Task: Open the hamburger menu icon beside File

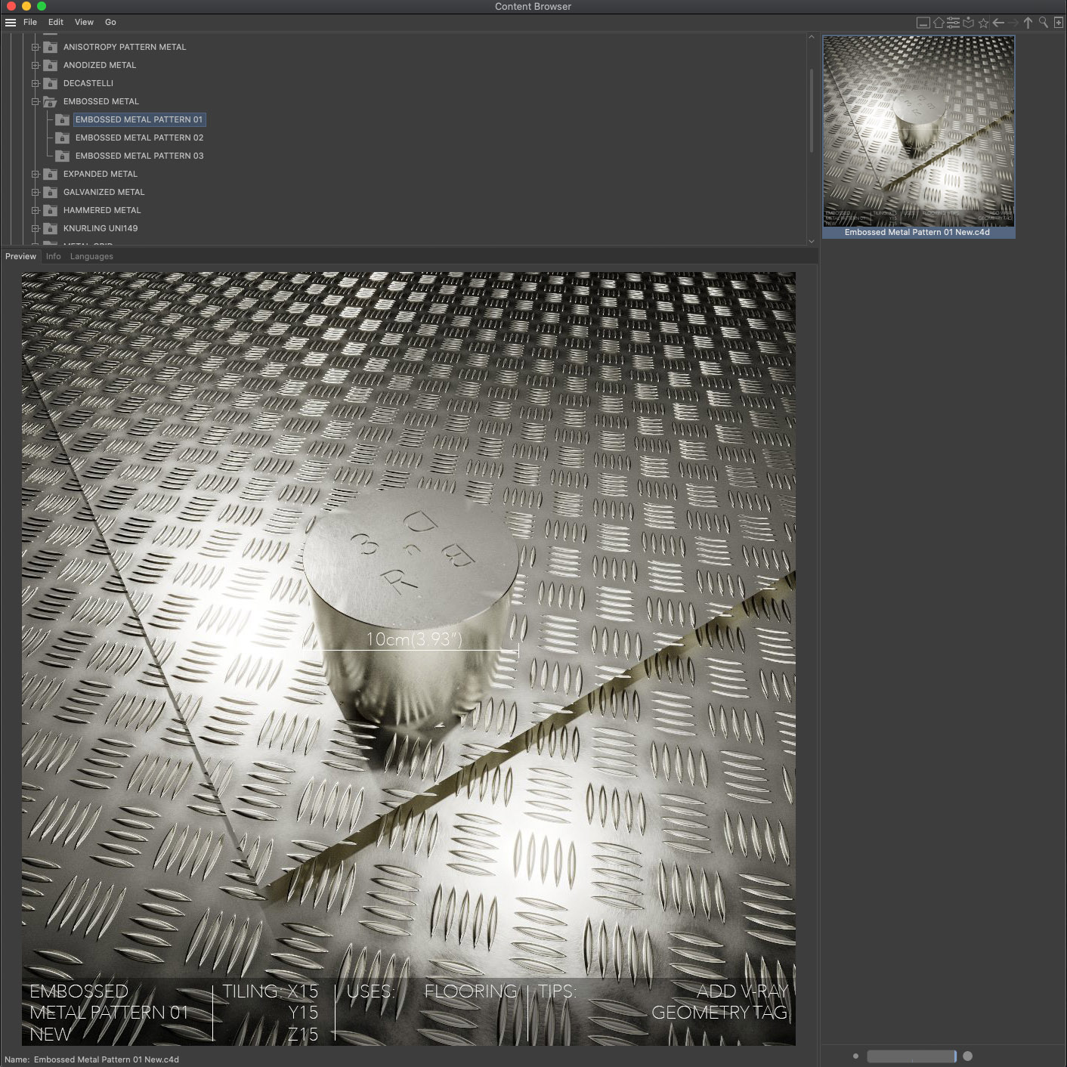Action: click(x=11, y=23)
